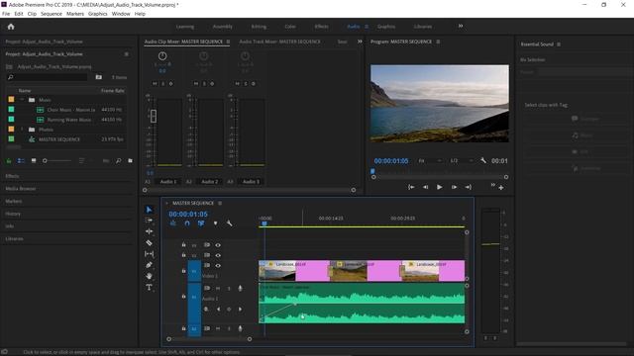Select the Track Select Forward tool
Image resolution: width=634 pixels, height=356 pixels.
coord(150,221)
